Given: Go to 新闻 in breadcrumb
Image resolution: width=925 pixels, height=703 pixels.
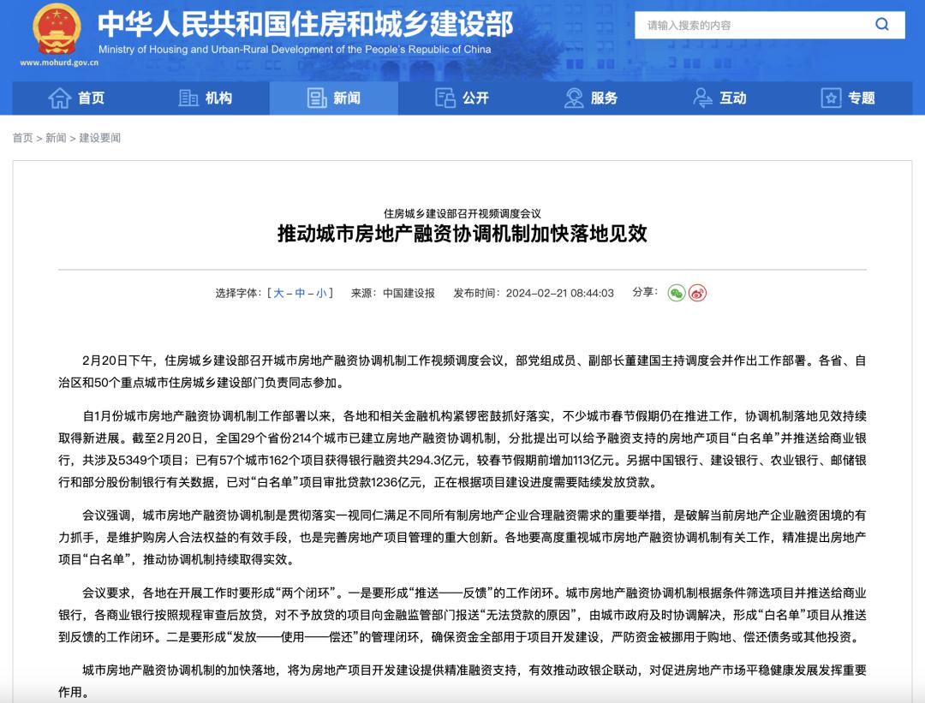Looking at the screenshot, I should (x=56, y=138).
